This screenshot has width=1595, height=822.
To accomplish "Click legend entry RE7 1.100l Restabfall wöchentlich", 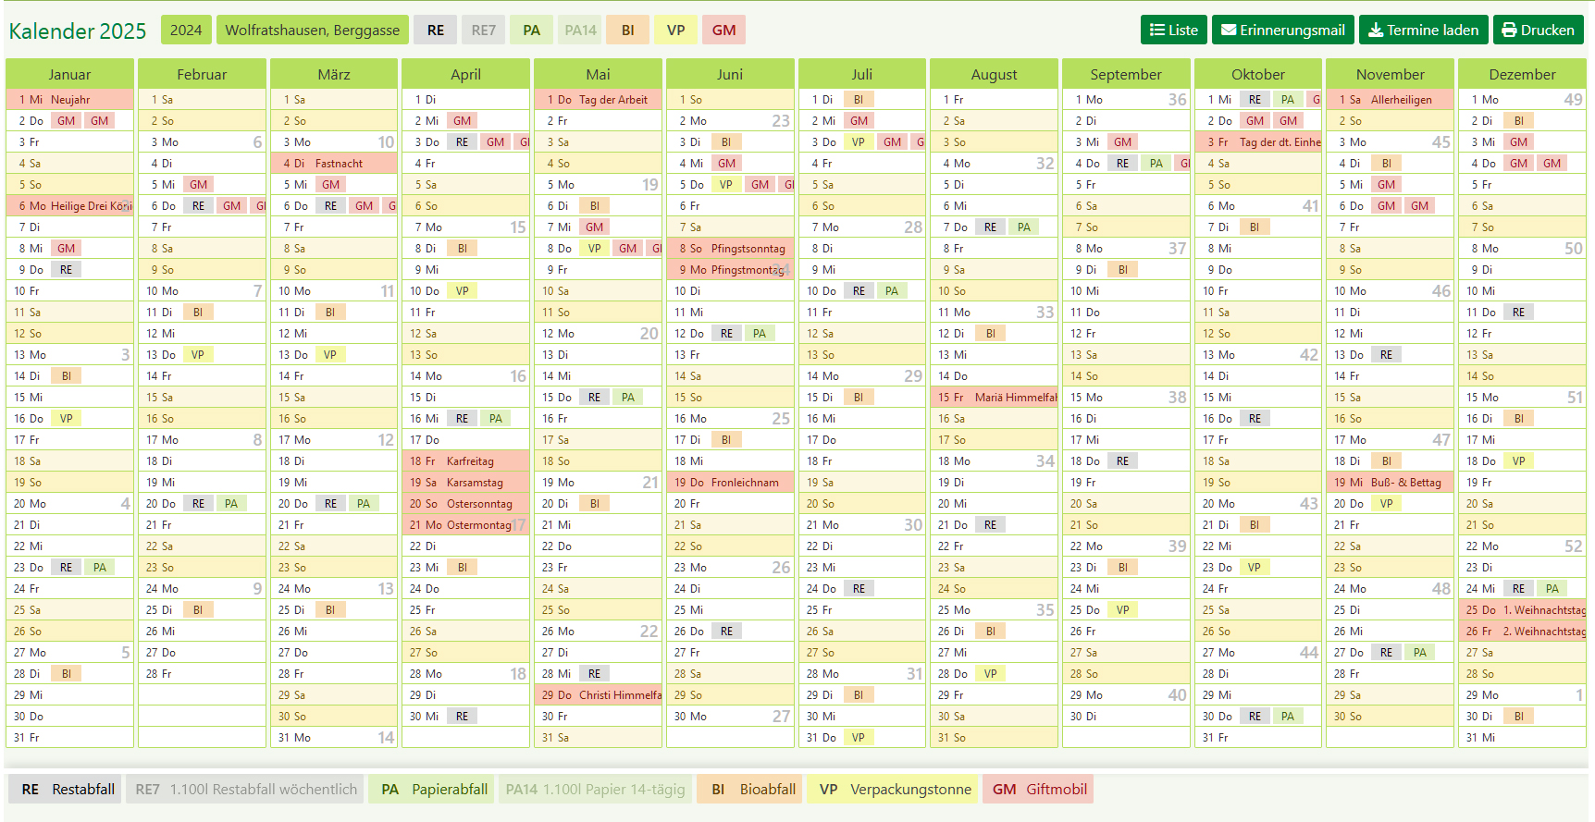I will pyautogui.click(x=245, y=789).
